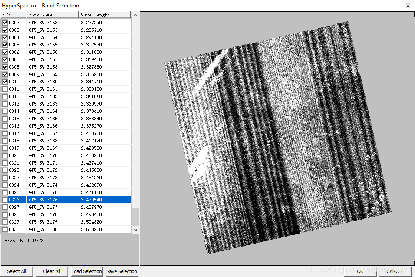Click the band list scrollbar thumb
The height and width of the screenshot is (277, 415).
tap(135, 217)
